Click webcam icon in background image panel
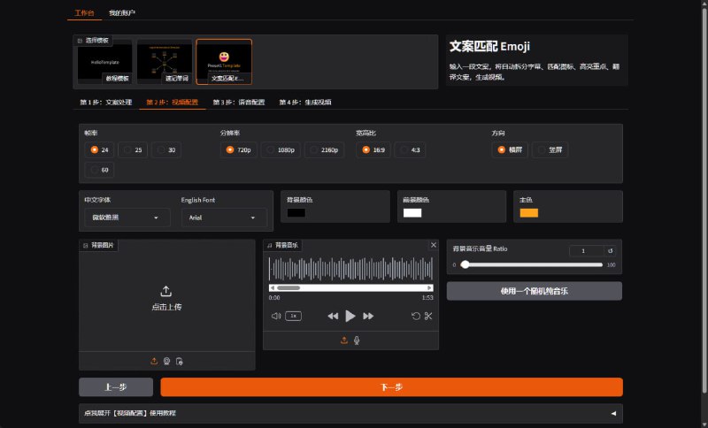Viewport: 708px width, 428px height. tap(166, 361)
